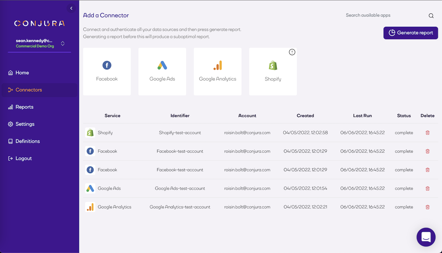Click the Facebook connector card
The image size is (442, 253).
107,71
